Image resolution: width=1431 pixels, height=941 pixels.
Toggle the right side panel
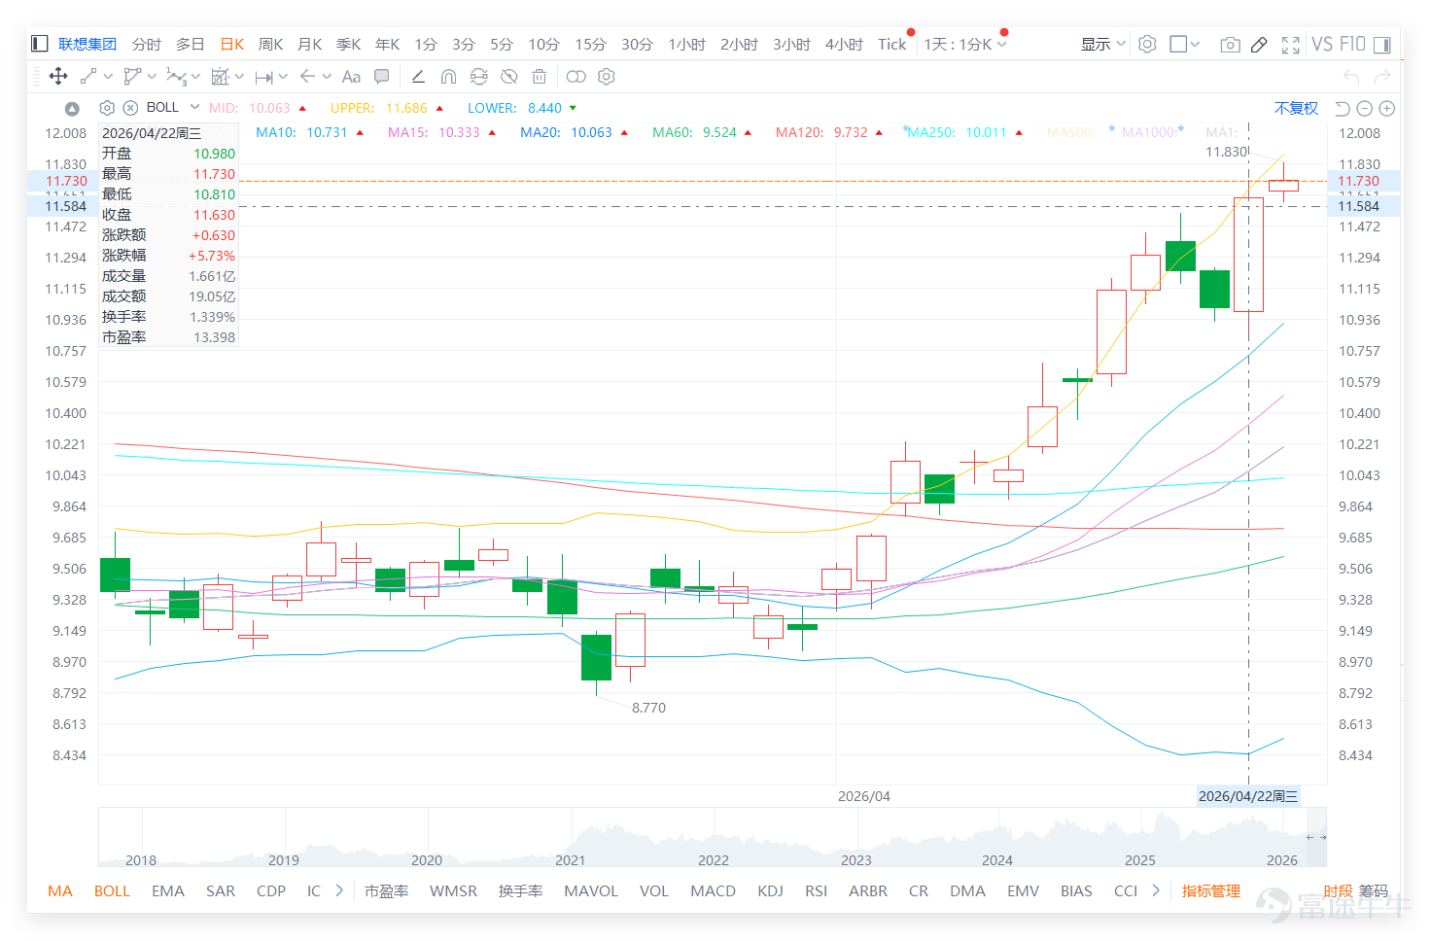1381,44
